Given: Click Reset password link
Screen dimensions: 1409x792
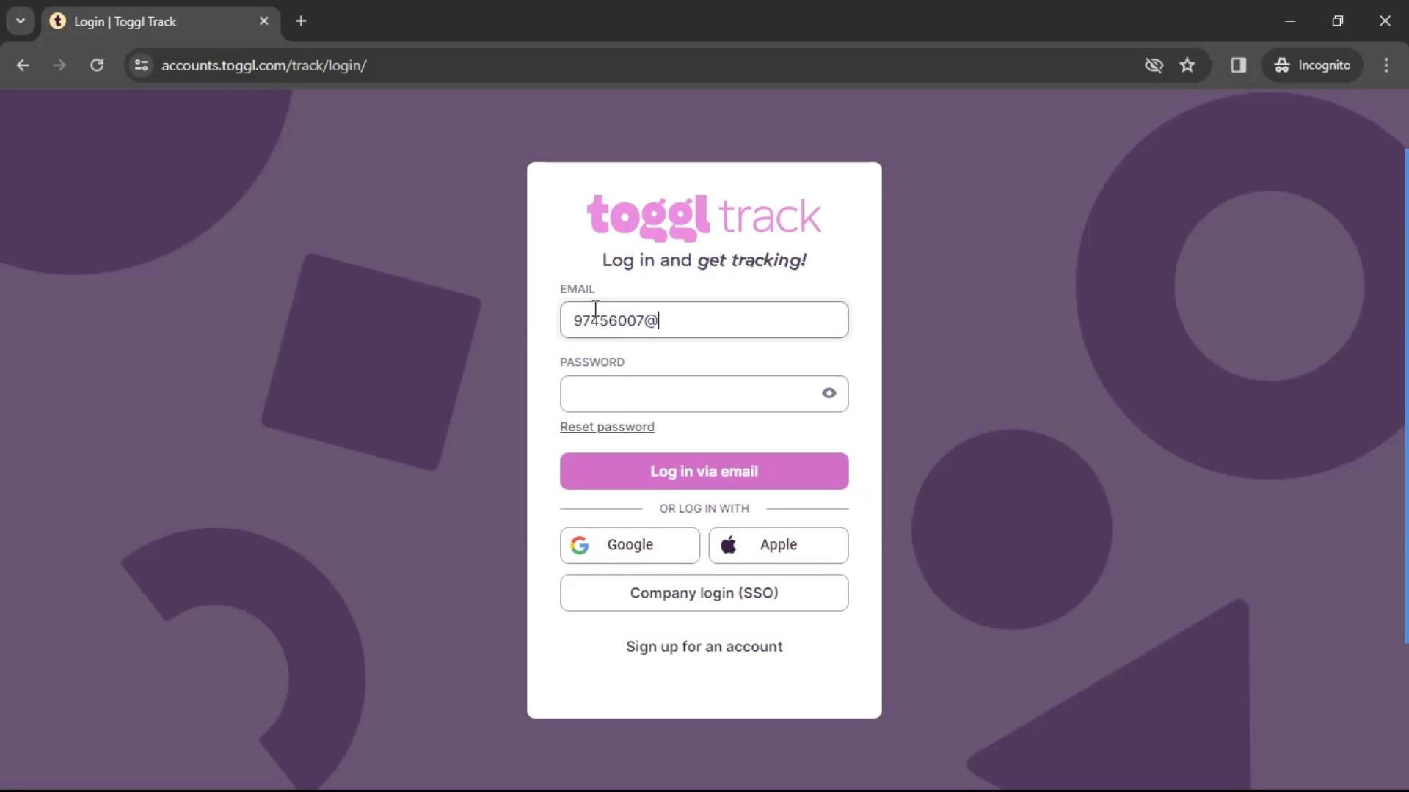Looking at the screenshot, I should (607, 427).
